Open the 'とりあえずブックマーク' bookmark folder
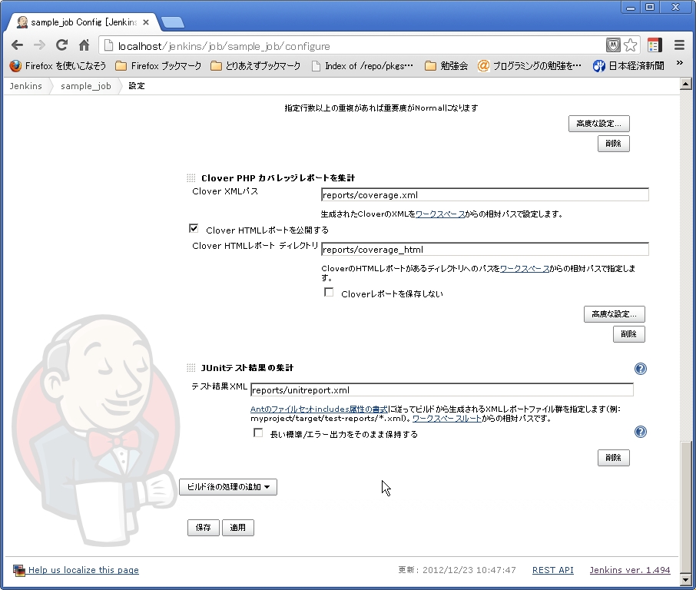The width and height of the screenshot is (696, 590). (x=256, y=66)
